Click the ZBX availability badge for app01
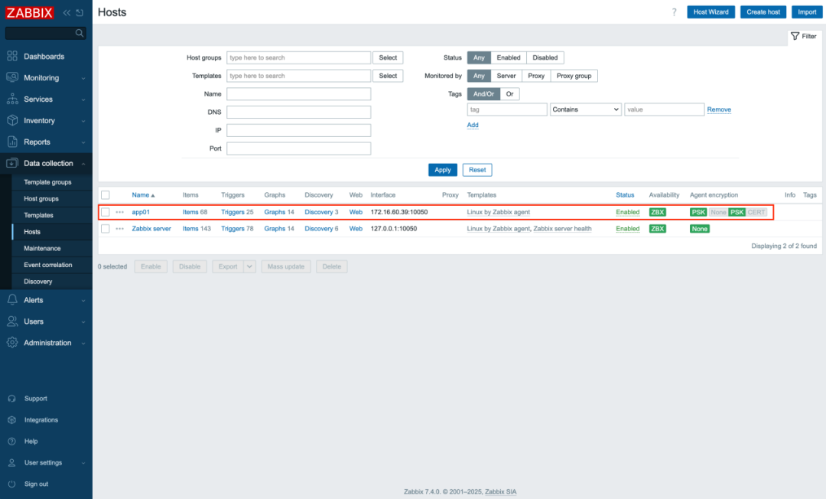 point(658,212)
